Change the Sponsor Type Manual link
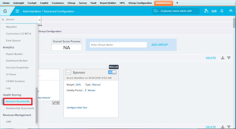 click(x=96, y=85)
